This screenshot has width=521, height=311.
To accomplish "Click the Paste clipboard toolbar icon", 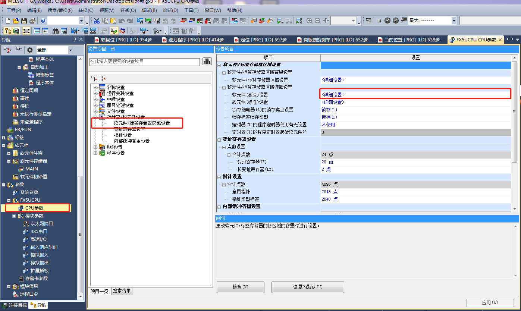I will click(x=113, y=21).
